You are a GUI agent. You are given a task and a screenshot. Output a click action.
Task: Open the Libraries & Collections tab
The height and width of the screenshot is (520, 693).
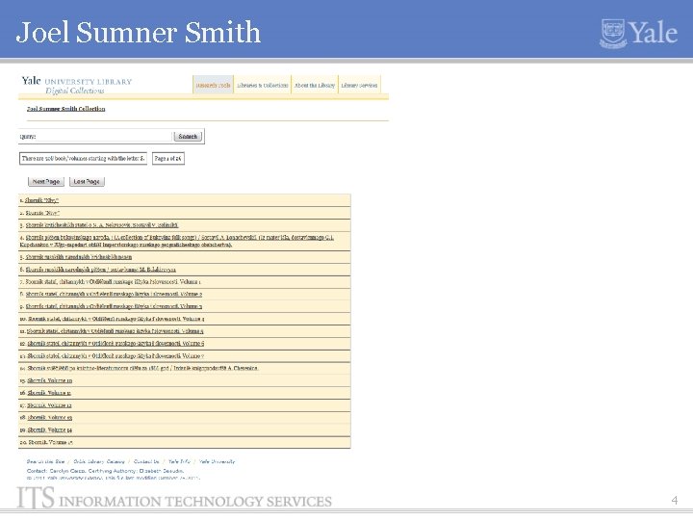point(263,85)
